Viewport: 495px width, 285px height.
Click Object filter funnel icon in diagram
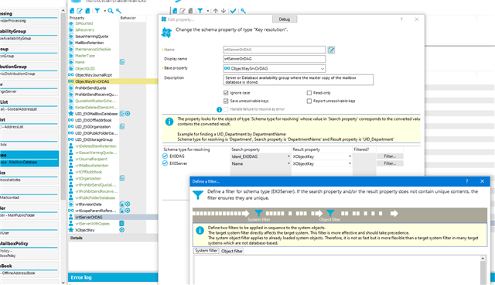(330, 213)
